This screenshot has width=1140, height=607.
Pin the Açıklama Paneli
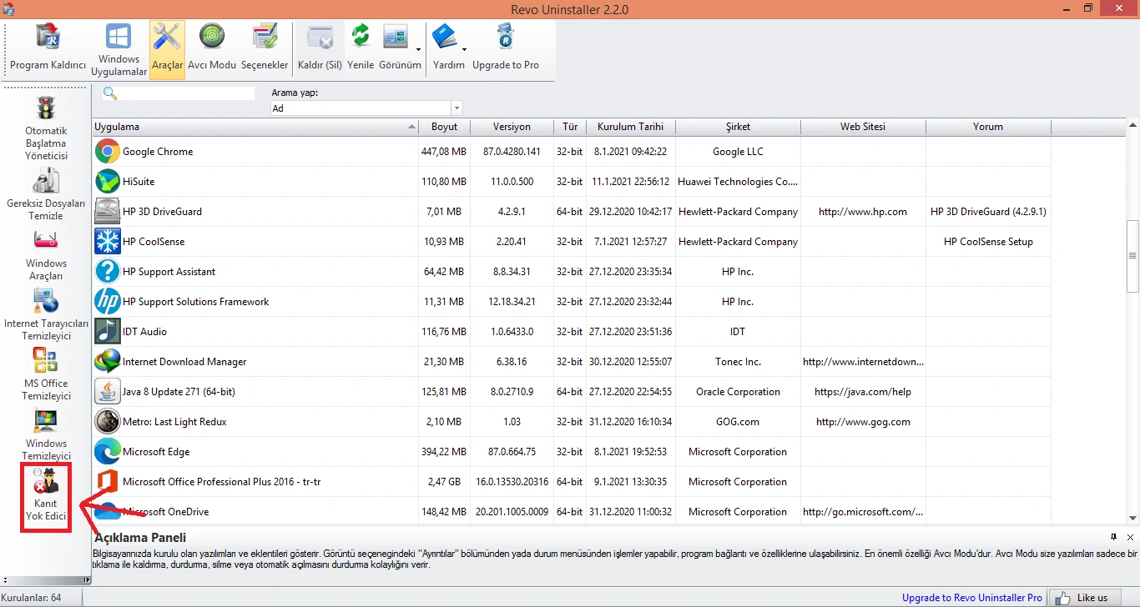tap(1114, 537)
